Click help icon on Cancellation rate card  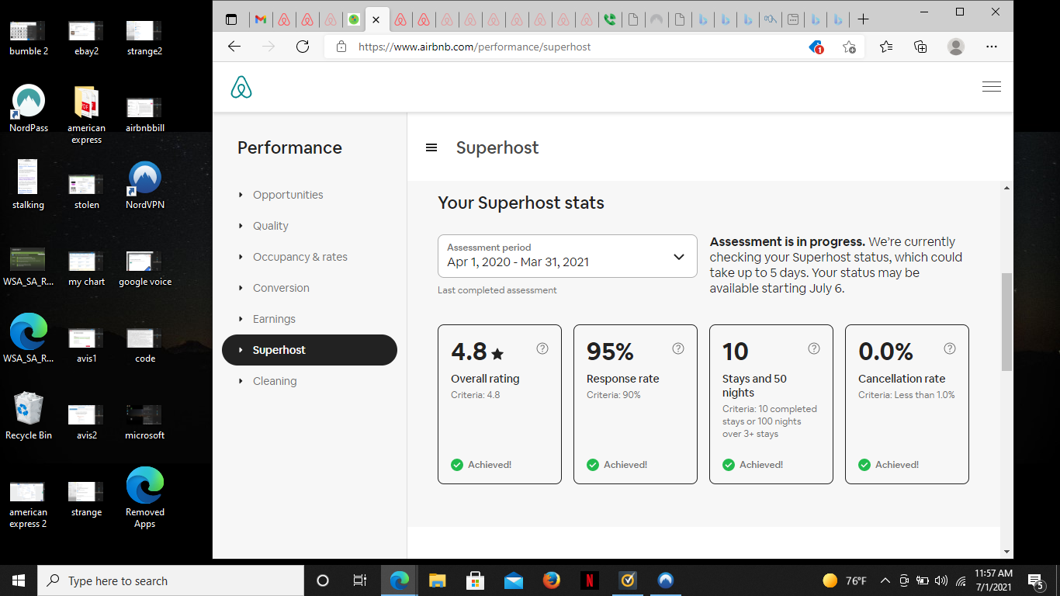coord(950,349)
